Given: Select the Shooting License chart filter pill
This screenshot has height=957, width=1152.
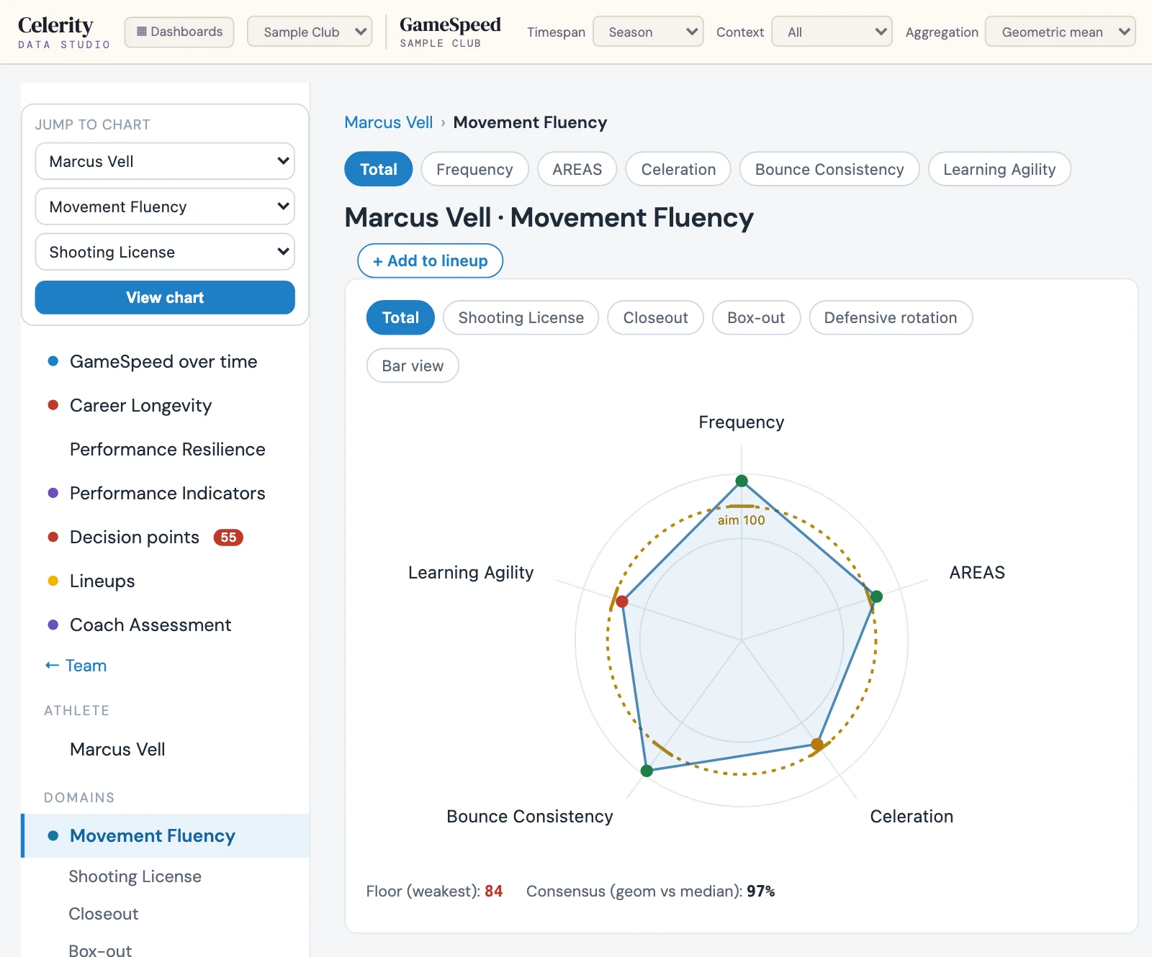Looking at the screenshot, I should pyautogui.click(x=521, y=317).
